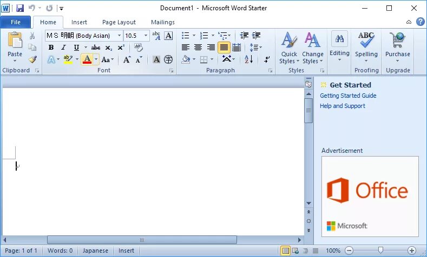Click the Paste clipboard icon

pyautogui.click(x=15, y=40)
